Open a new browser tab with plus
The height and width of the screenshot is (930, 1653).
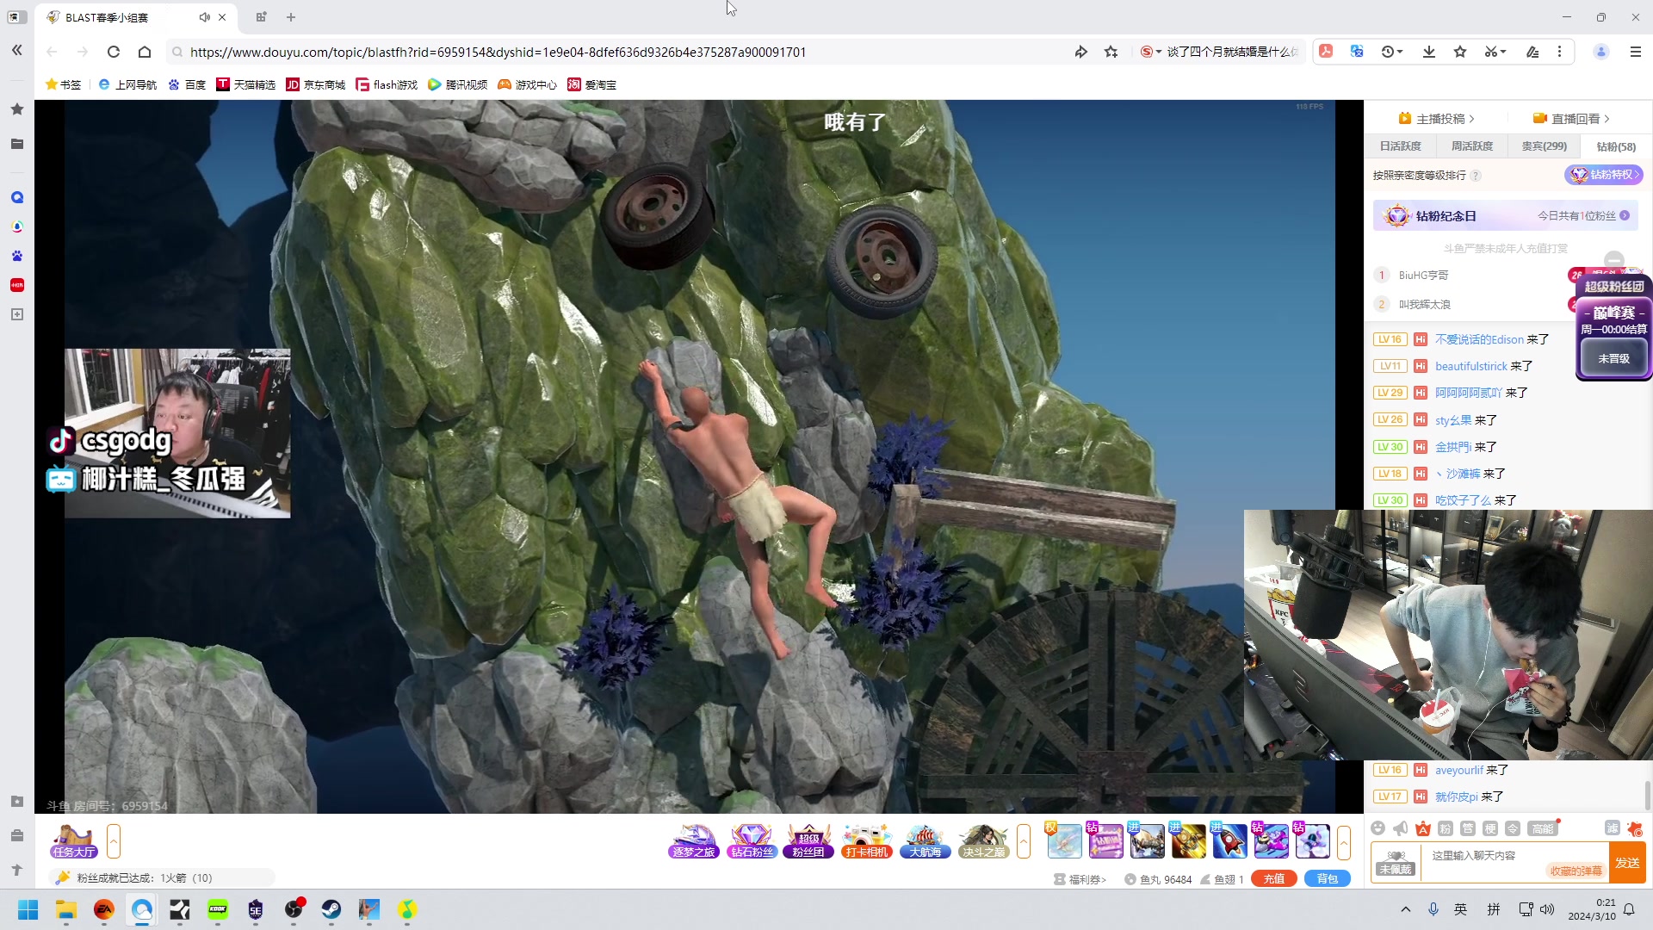coord(291,17)
